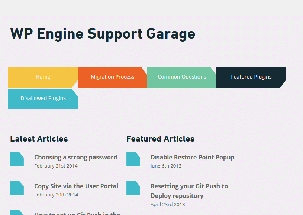Open the Choosing a strong password article

click(75, 158)
